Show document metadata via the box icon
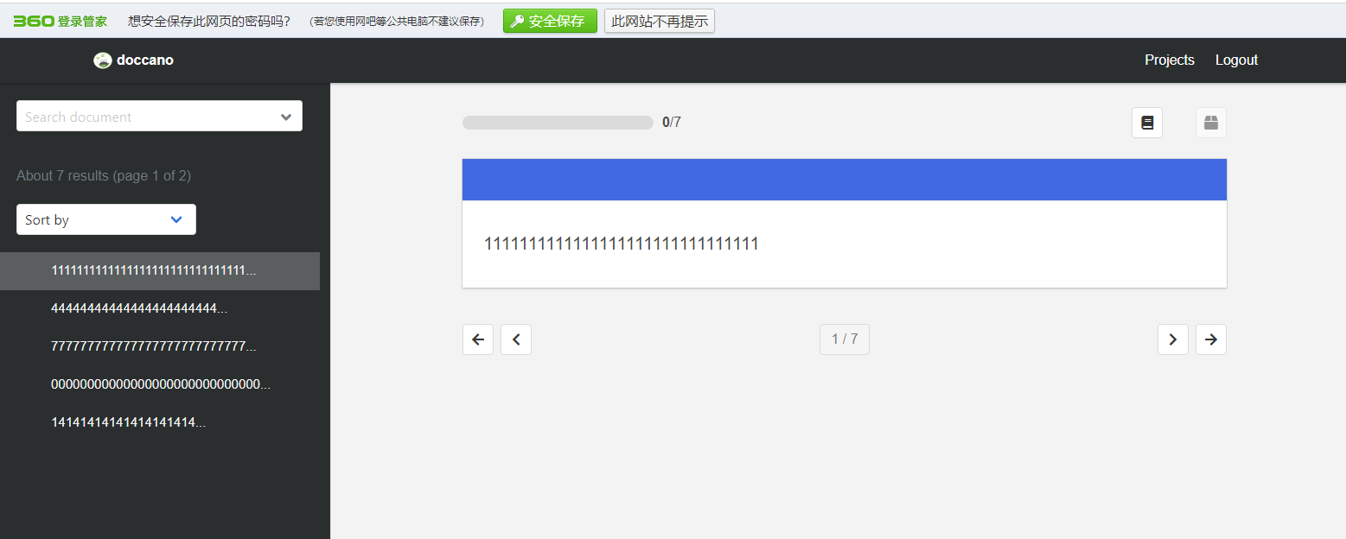The width and height of the screenshot is (1346, 539). (x=1210, y=122)
